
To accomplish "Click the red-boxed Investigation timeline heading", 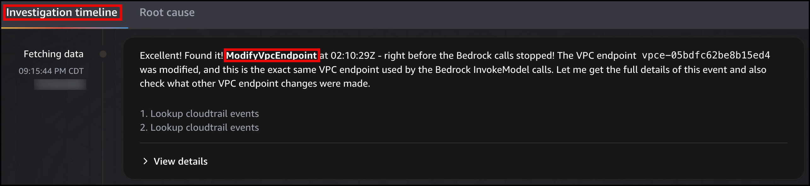I will [x=62, y=12].
